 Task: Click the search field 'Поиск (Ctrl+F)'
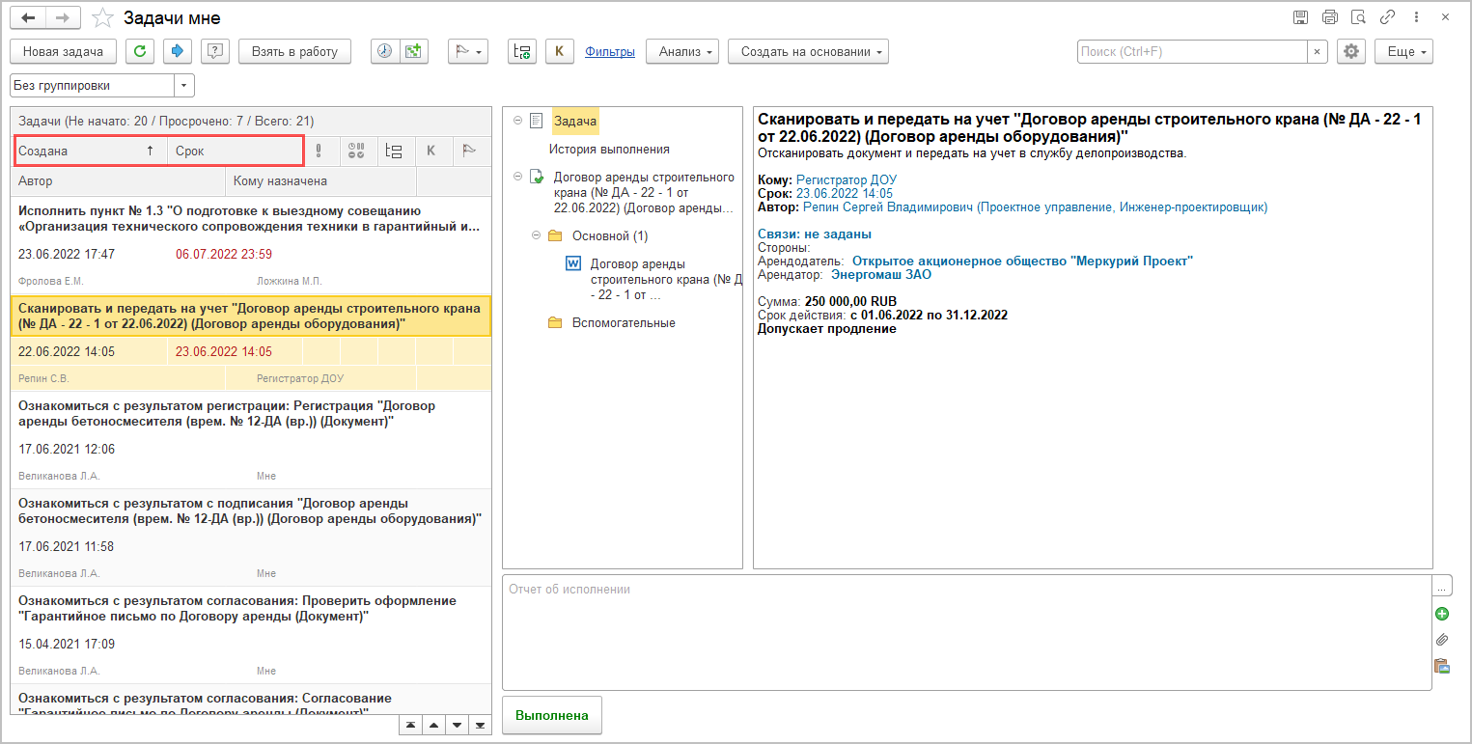click(1193, 51)
